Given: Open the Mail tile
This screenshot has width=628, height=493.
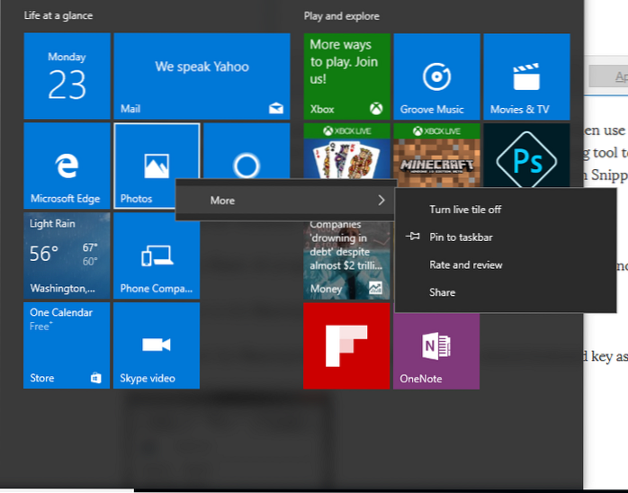Looking at the screenshot, I should coord(202,76).
